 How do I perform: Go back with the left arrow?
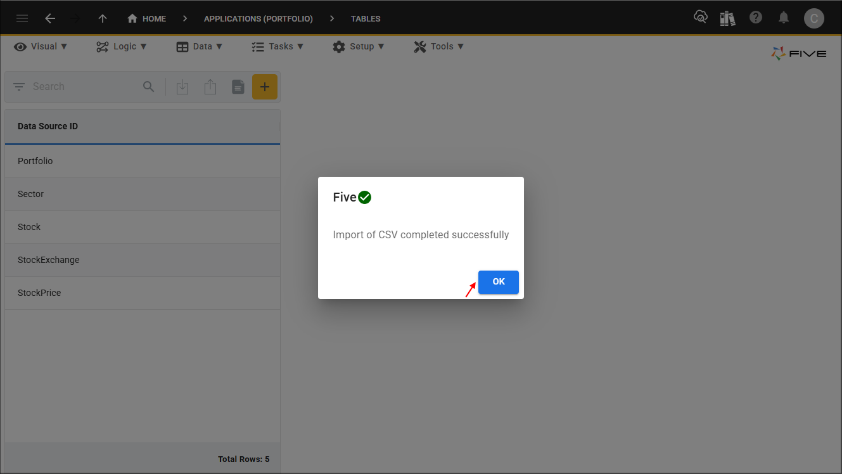[50, 18]
